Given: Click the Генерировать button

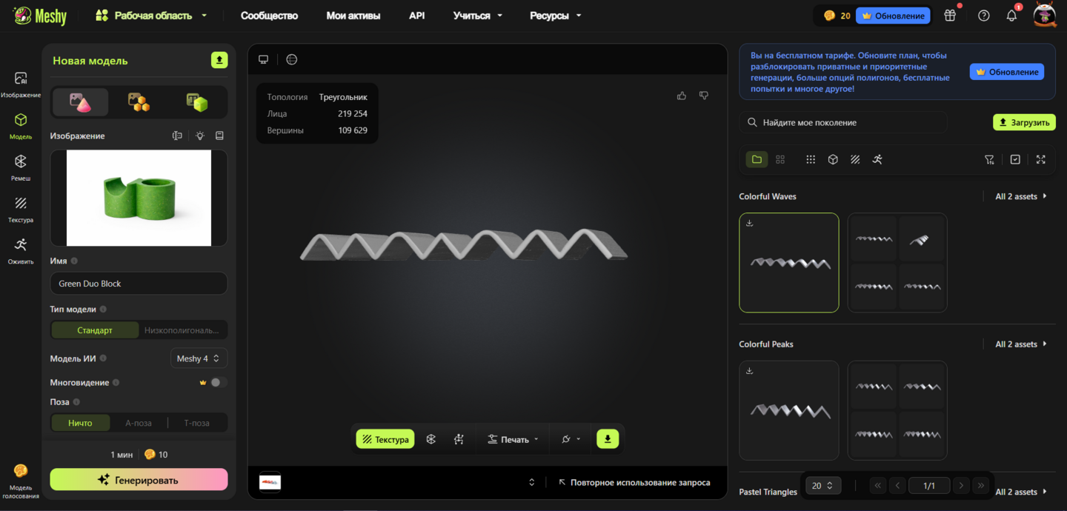Looking at the screenshot, I should [x=139, y=480].
